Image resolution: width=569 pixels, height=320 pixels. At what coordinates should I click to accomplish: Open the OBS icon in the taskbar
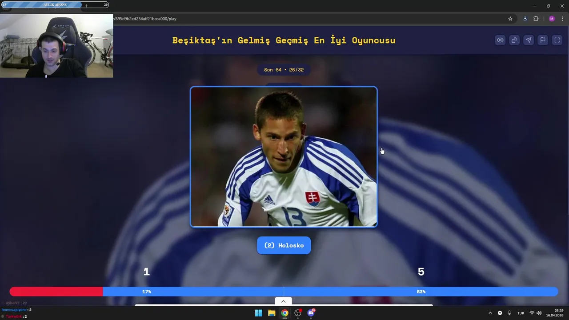(298, 313)
